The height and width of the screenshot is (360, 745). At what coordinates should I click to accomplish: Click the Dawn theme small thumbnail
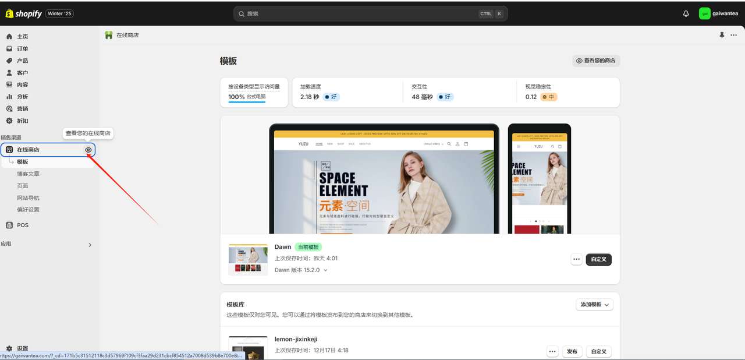click(x=248, y=260)
